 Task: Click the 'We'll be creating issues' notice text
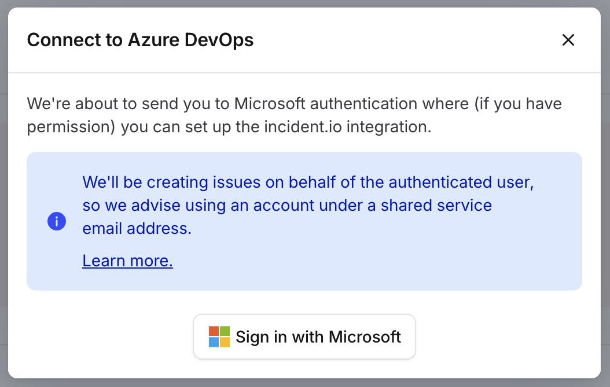308,205
